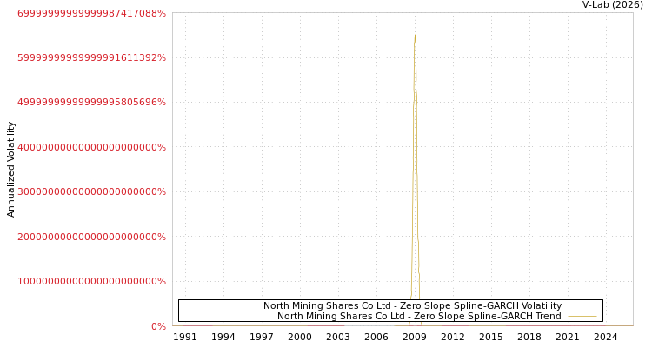Click the 2018 x-axis label

click(529, 337)
